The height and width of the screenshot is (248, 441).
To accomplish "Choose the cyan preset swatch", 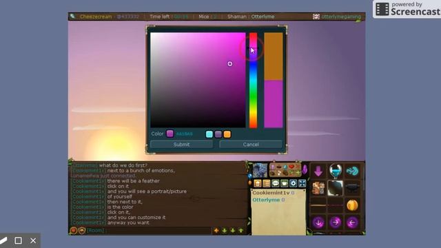I will coord(209,134).
